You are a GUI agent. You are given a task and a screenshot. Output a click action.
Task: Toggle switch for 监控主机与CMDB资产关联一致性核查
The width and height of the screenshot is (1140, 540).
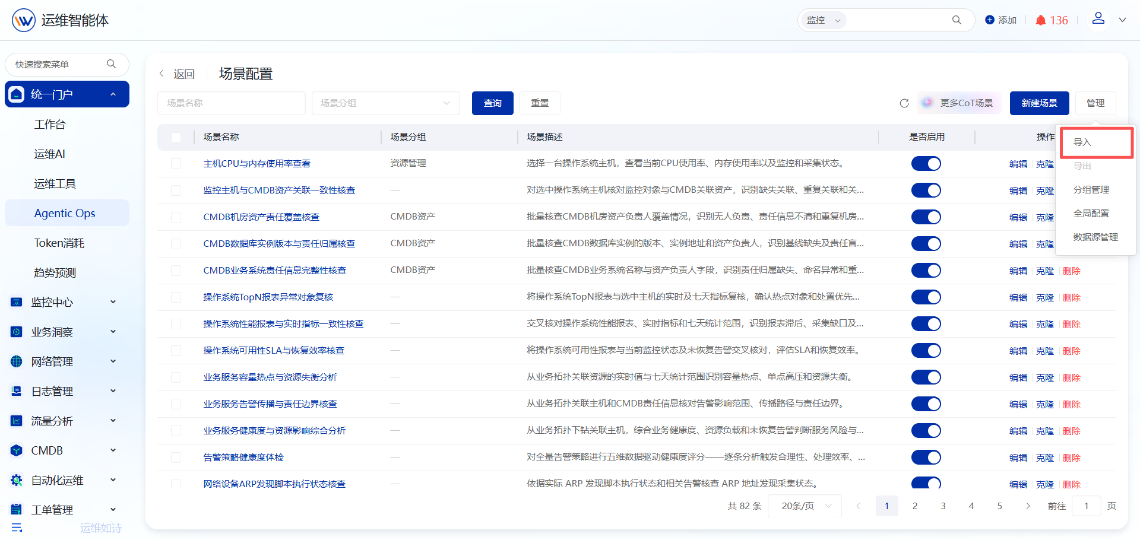(926, 190)
